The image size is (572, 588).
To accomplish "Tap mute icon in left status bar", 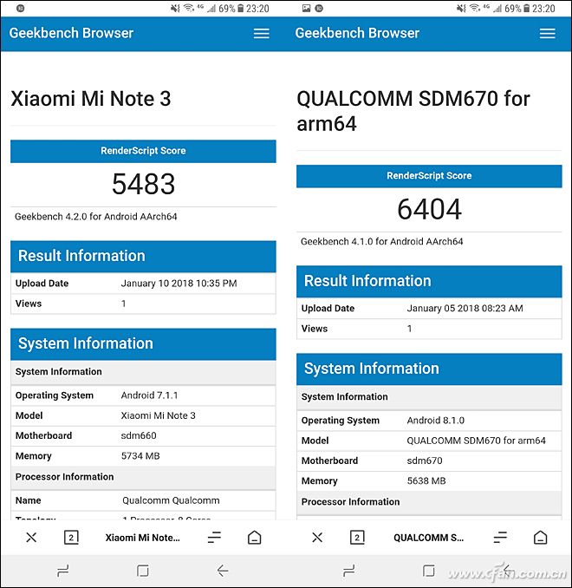I will click(175, 9).
